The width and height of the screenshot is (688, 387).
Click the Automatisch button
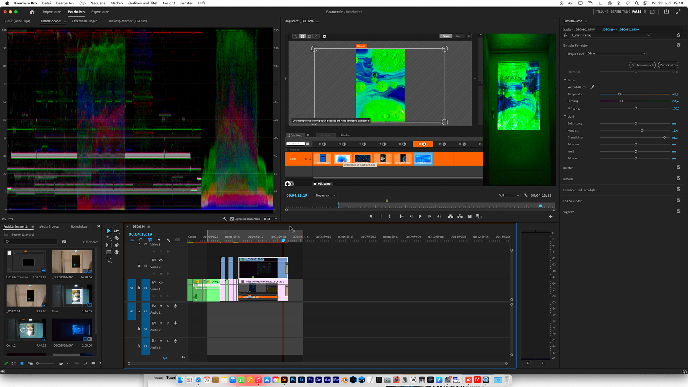[x=642, y=65]
